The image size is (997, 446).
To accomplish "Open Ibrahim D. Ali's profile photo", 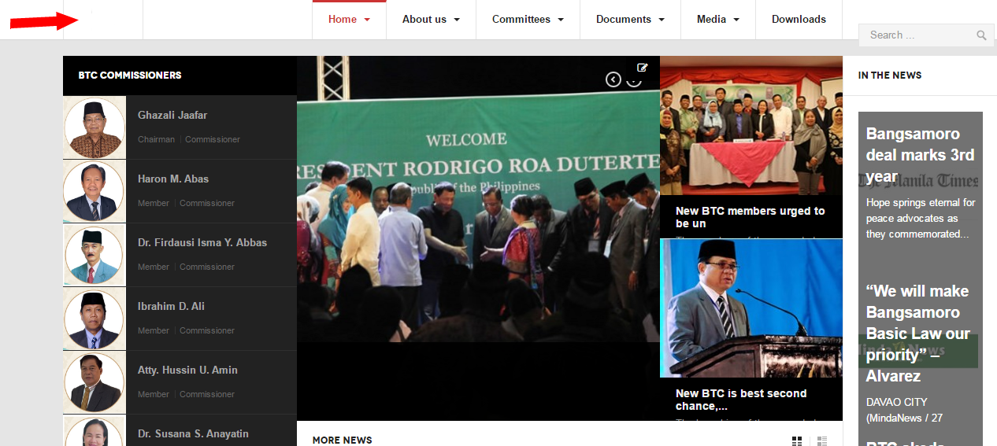I will pos(95,319).
